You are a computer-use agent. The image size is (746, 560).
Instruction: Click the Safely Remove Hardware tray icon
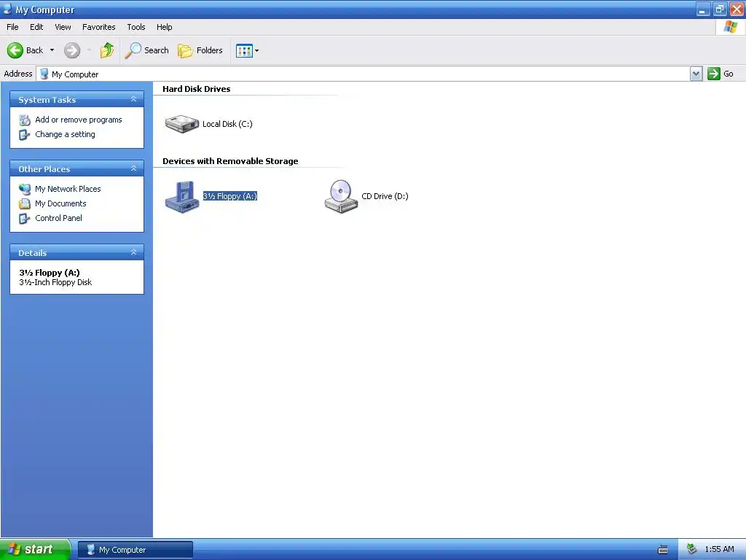[692, 550]
